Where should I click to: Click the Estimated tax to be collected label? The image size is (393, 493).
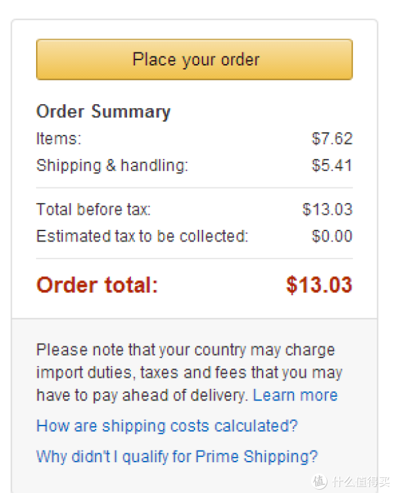(142, 236)
